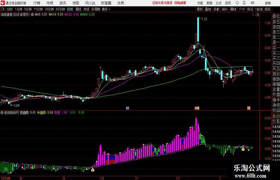Click the 多股 multi-stock button
Viewport: 280px width, 180px height.
point(216,9)
